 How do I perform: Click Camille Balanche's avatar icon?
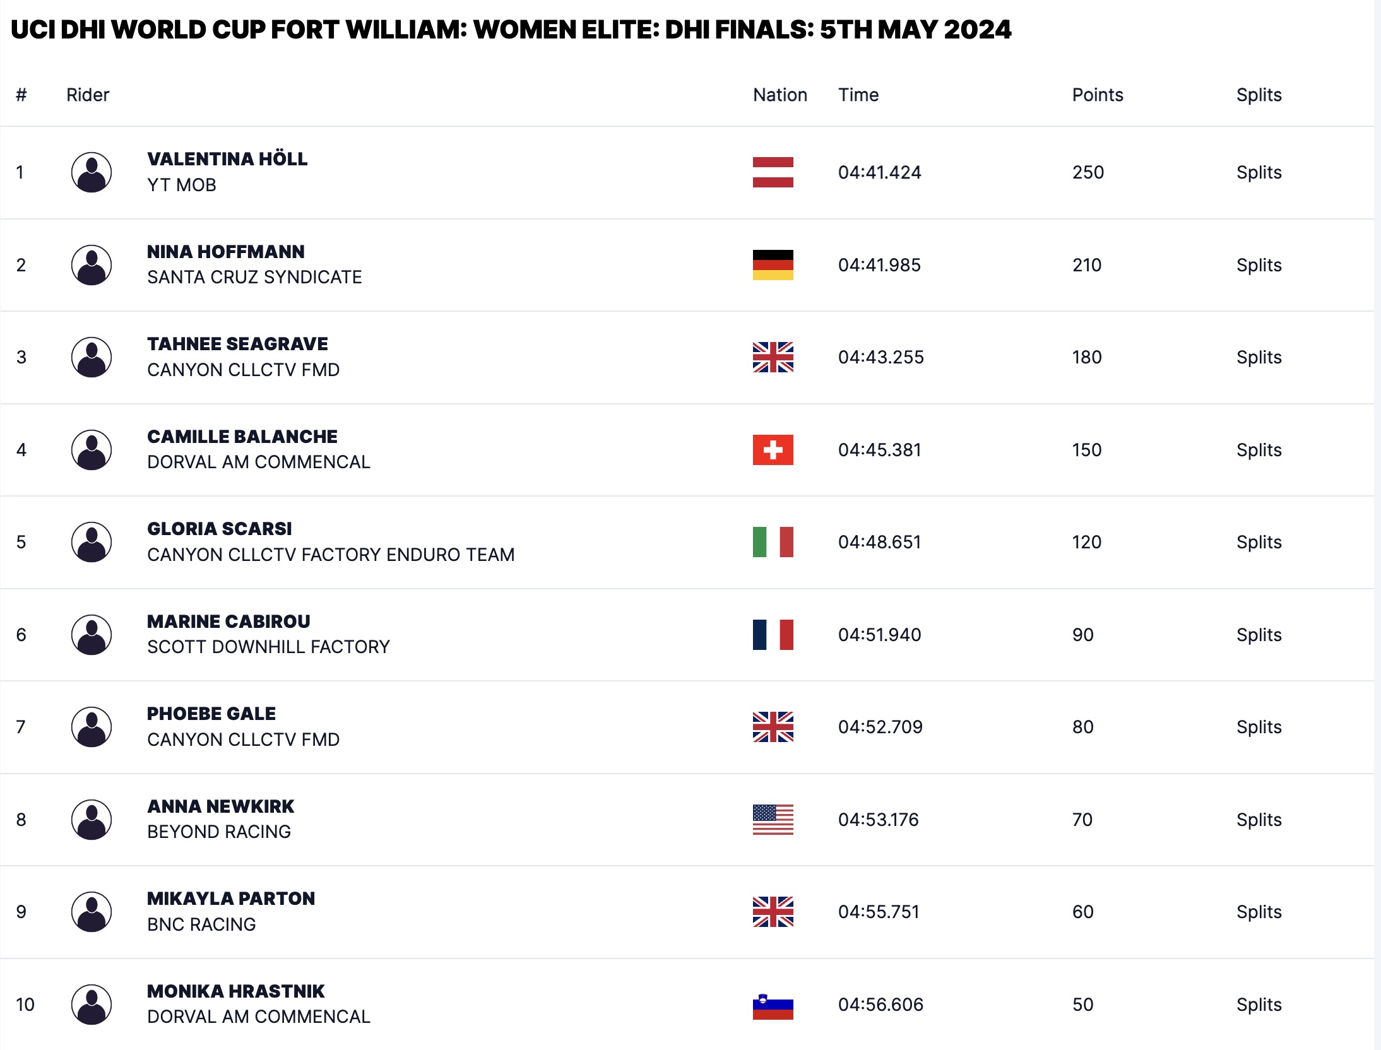(92, 450)
